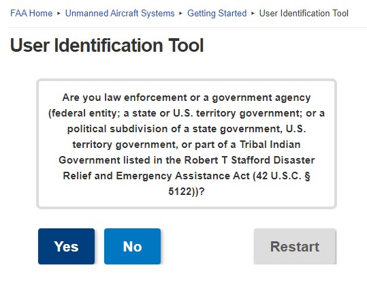Click the question's first line about law enforcement
The image size is (367, 289).
[x=187, y=97]
